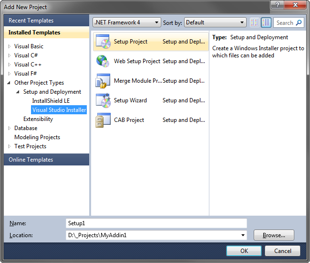Image resolution: width=310 pixels, height=263 pixels.
Task: Click the Browse... button
Action: coord(274,235)
